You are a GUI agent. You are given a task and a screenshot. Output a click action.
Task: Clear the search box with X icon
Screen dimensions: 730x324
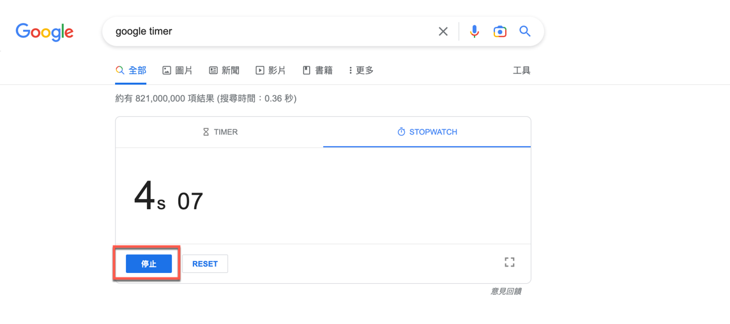tap(443, 32)
